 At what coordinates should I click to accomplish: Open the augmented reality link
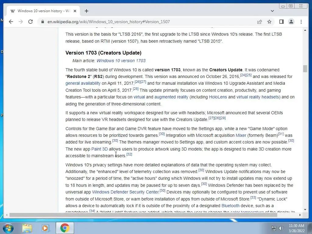pyautogui.click(x=171, y=97)
